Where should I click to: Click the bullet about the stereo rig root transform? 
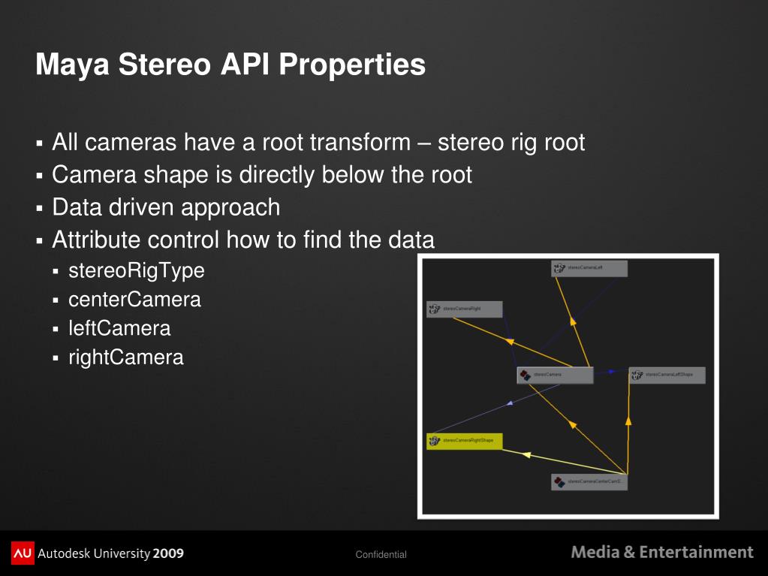[318, 143]
